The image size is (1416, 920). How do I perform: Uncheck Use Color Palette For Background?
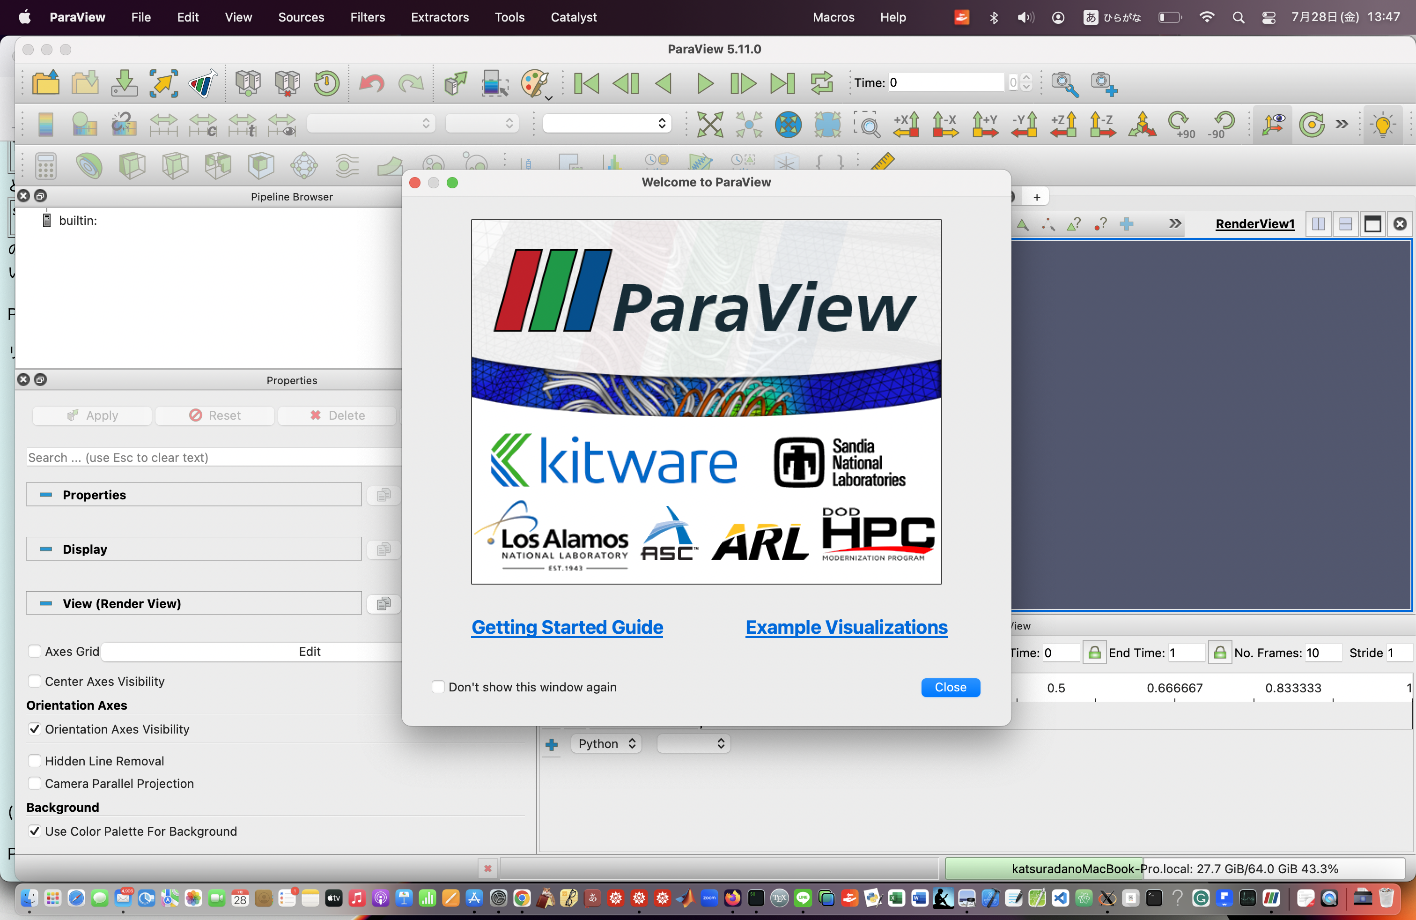click(35, 831)
